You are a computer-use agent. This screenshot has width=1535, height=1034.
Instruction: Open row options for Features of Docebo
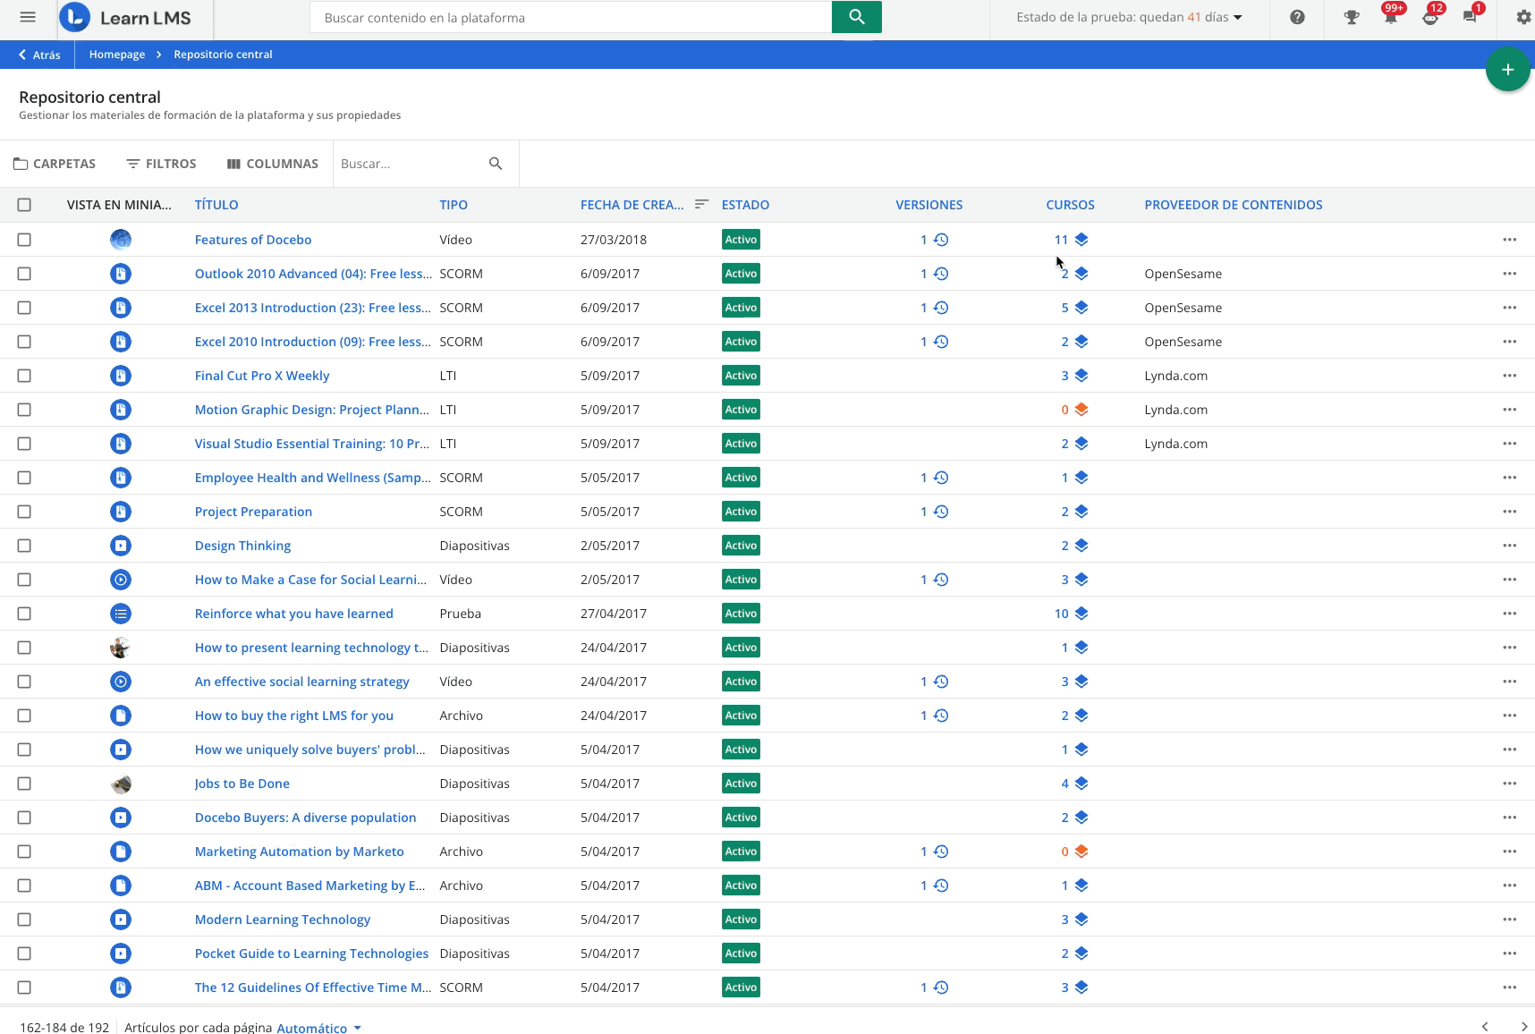click(1510, 240)
